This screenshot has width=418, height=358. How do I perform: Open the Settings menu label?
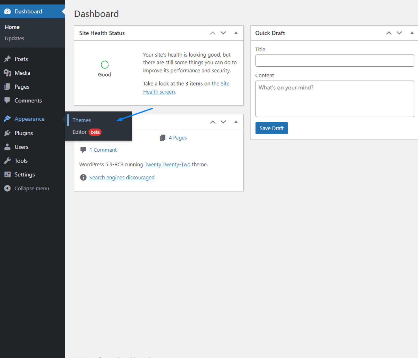25,175
